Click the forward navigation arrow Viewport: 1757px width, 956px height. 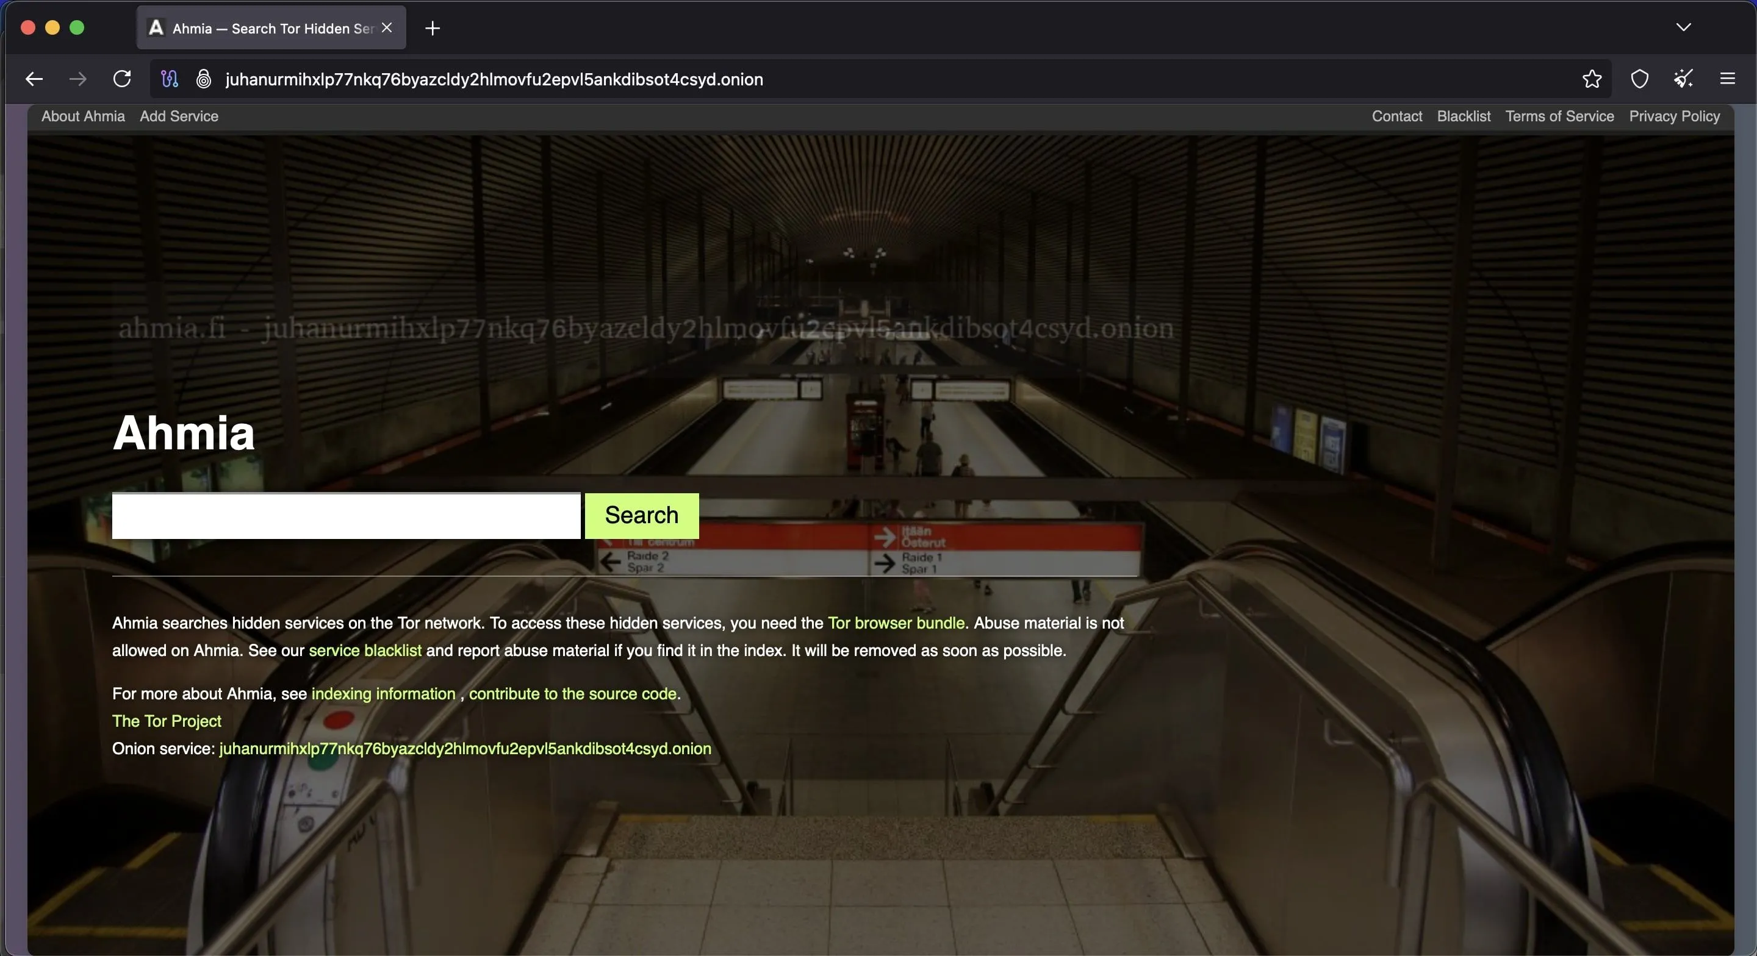77,79
